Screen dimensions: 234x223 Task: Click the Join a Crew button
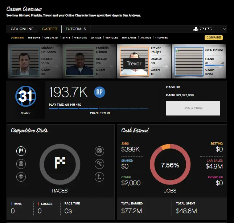[x=193, y=108]
